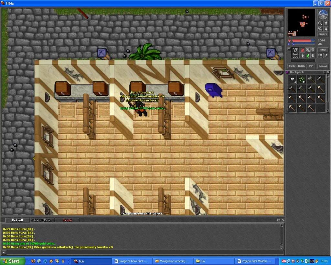This screenshot has width=331, height=265.
Task: Click the compass rose on the minimap
Action: click(x=323, y=15)
